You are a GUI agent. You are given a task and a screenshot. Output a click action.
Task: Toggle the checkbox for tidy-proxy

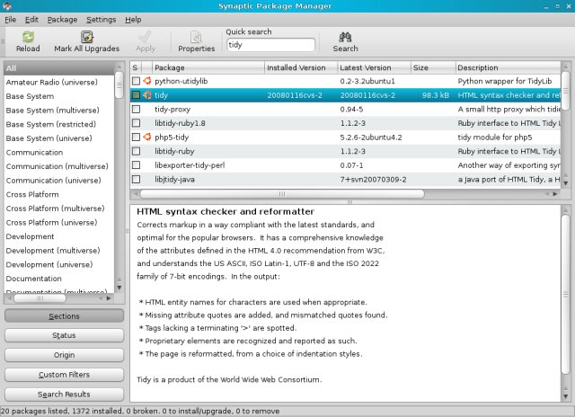pyautogui.click(x=137, y=109)
